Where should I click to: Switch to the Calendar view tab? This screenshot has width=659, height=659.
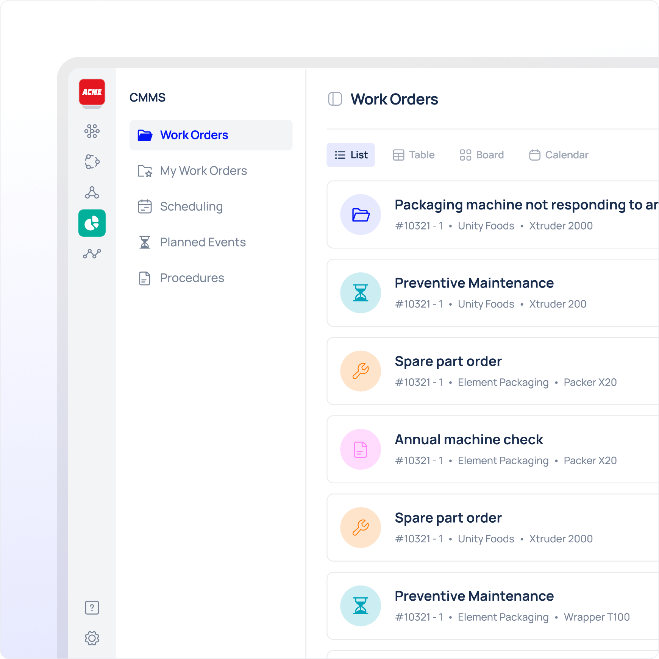(x=559, y=155)
